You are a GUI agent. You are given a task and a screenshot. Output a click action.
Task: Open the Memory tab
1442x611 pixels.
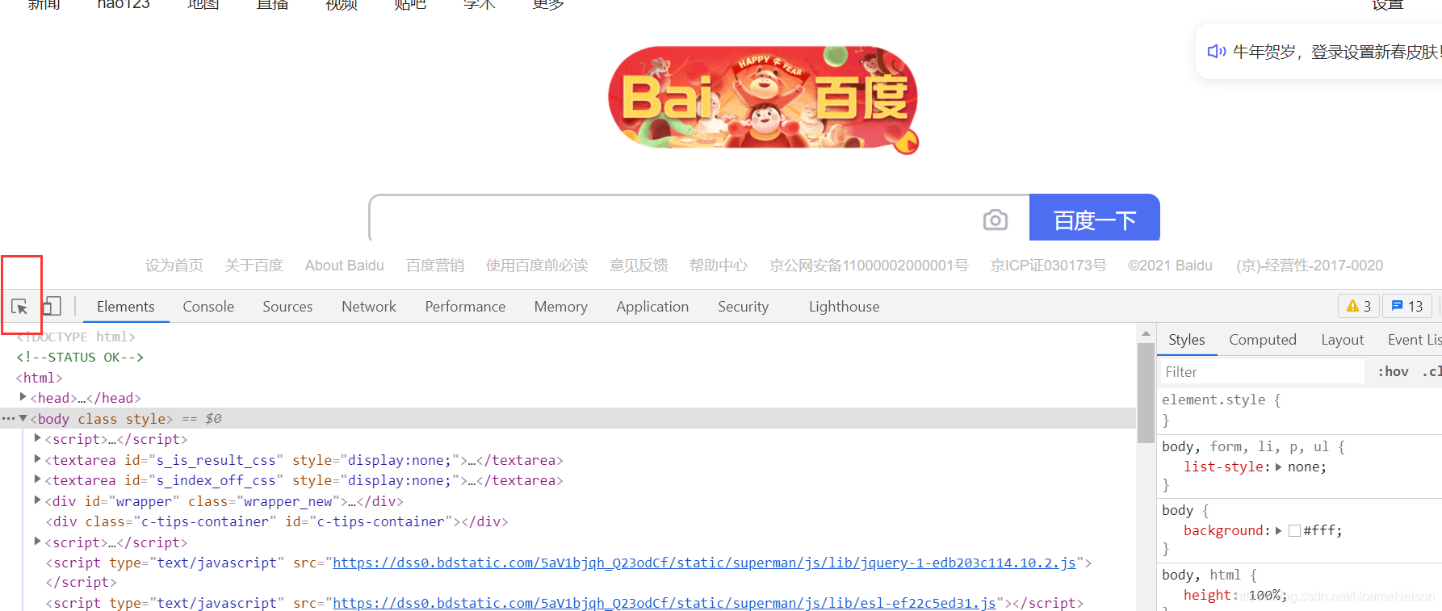click(x=560, y=307)
